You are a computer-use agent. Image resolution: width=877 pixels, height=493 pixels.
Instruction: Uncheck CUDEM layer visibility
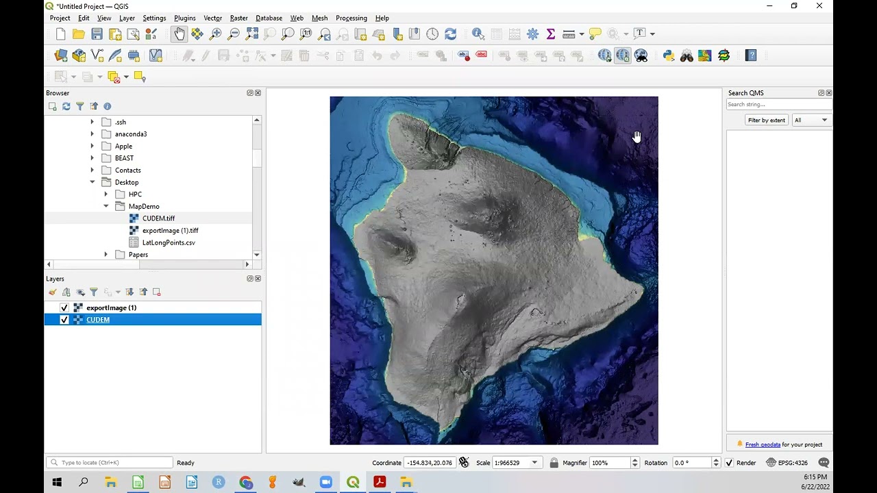[x=64, y=320]
